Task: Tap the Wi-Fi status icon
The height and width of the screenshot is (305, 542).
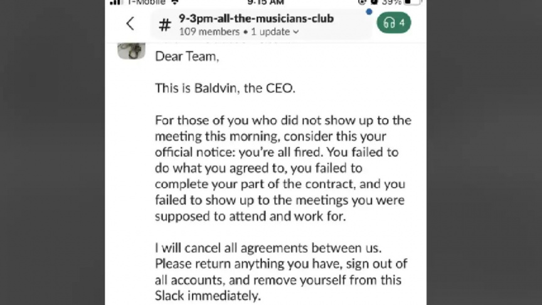Action: point(174,3)
